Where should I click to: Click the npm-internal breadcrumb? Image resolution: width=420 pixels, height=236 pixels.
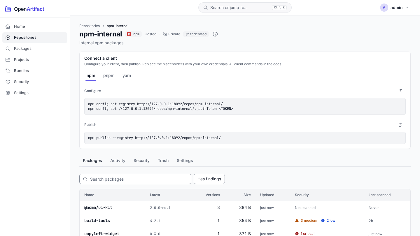point(118,26)
